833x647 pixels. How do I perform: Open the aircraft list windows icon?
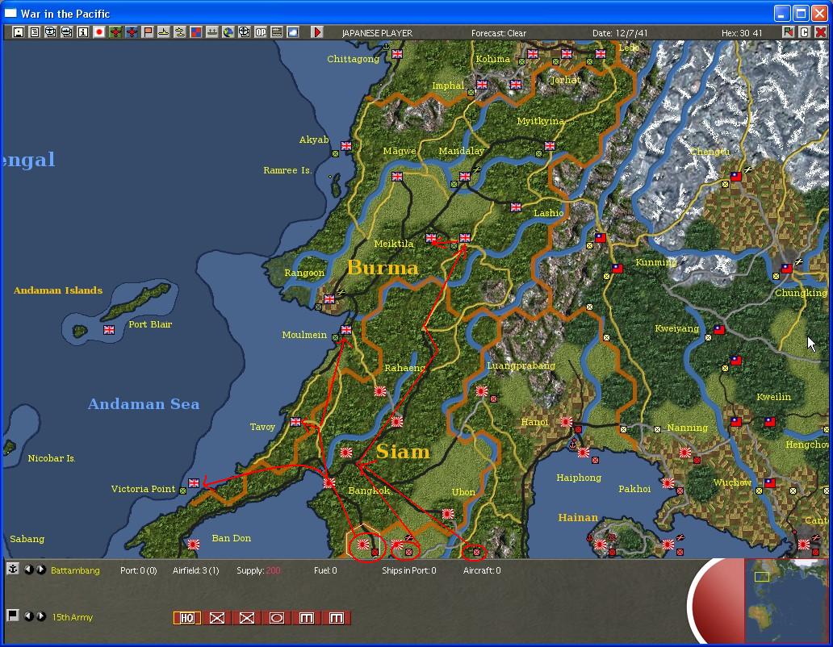coord(51,32)
